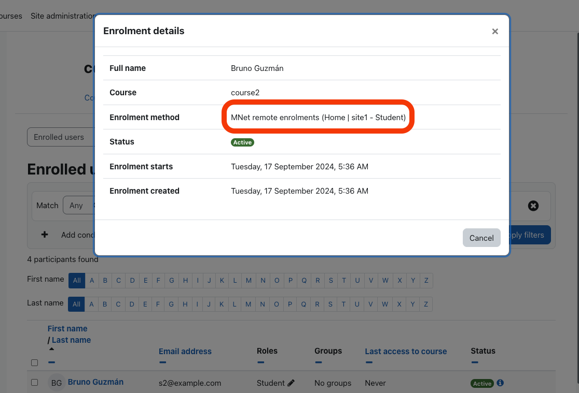The image size is (579, 393).
Task: Click the BG avatar of Bruno Guzmán
Action: tap(57, 383)
